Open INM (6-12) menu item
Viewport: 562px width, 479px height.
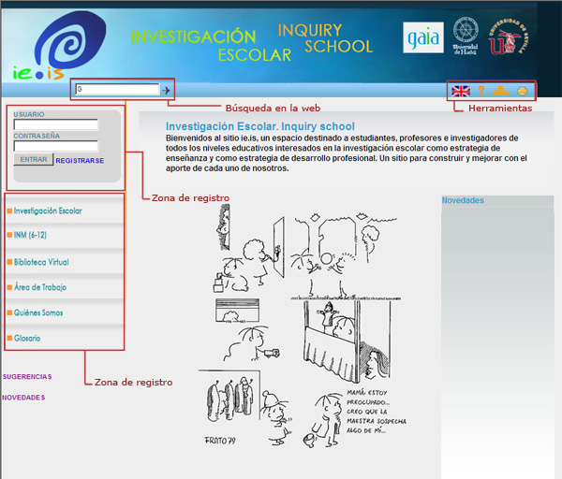30,235
